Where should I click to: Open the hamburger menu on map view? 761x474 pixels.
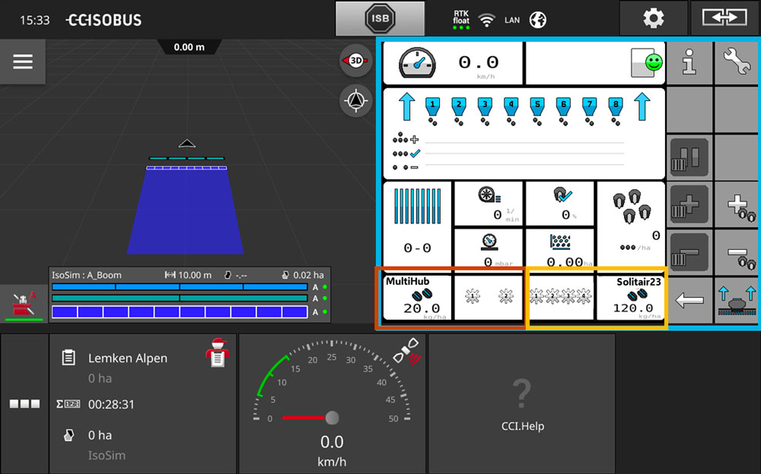[x=23, y=62]
